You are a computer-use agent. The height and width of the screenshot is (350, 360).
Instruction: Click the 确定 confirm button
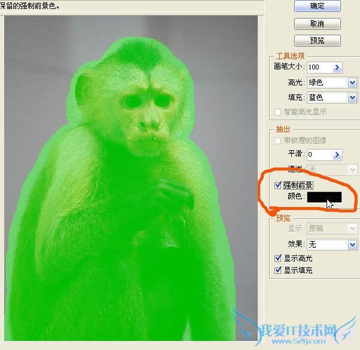[x=318, y=6]
